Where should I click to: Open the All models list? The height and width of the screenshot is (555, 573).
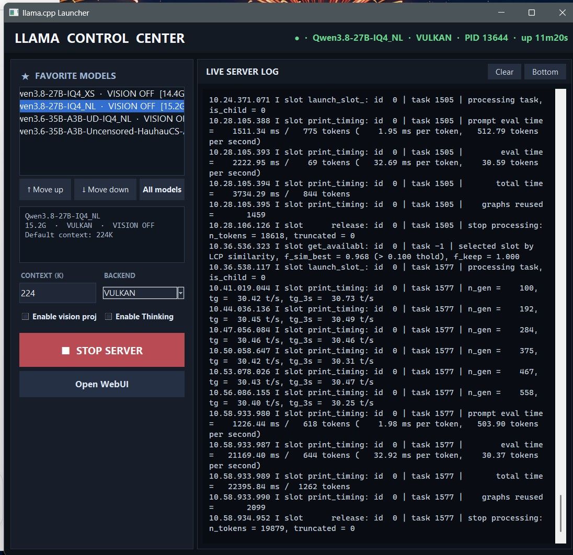pyautogui.click(x=162, y=190)
